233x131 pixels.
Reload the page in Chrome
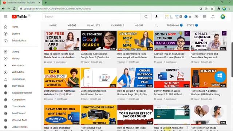14,9
